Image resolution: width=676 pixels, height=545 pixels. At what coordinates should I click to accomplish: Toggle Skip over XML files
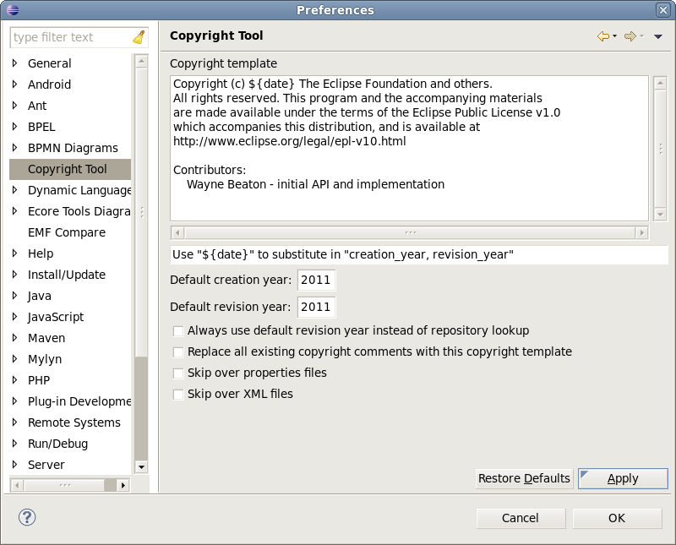pyautogui.click(x=178, y=395)
